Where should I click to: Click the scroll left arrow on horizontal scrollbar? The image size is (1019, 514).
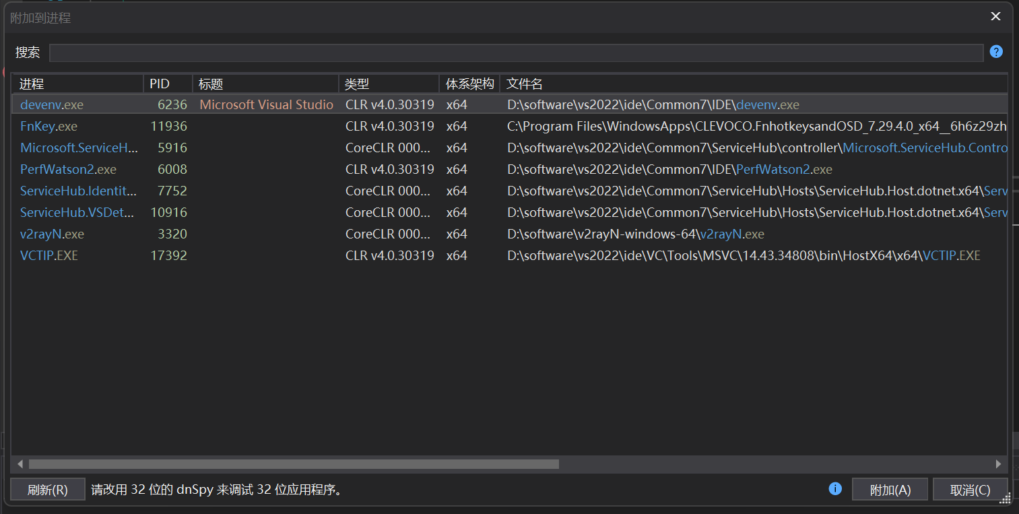(20, 464)
